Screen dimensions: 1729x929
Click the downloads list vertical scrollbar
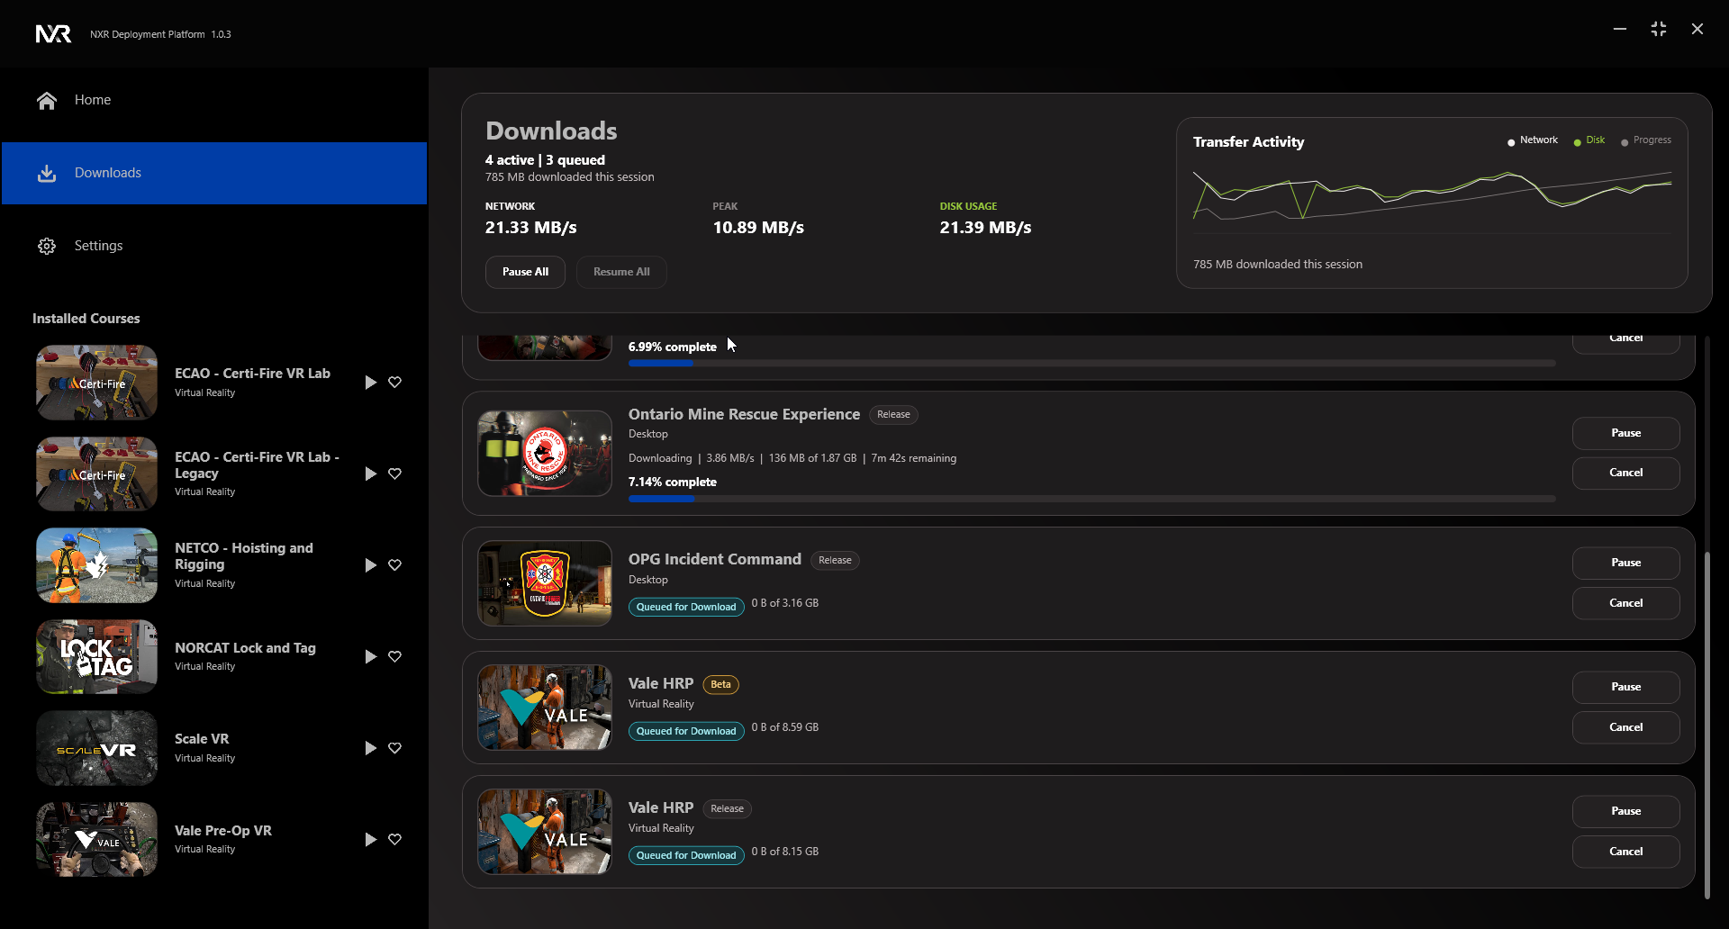(1706, 720)
